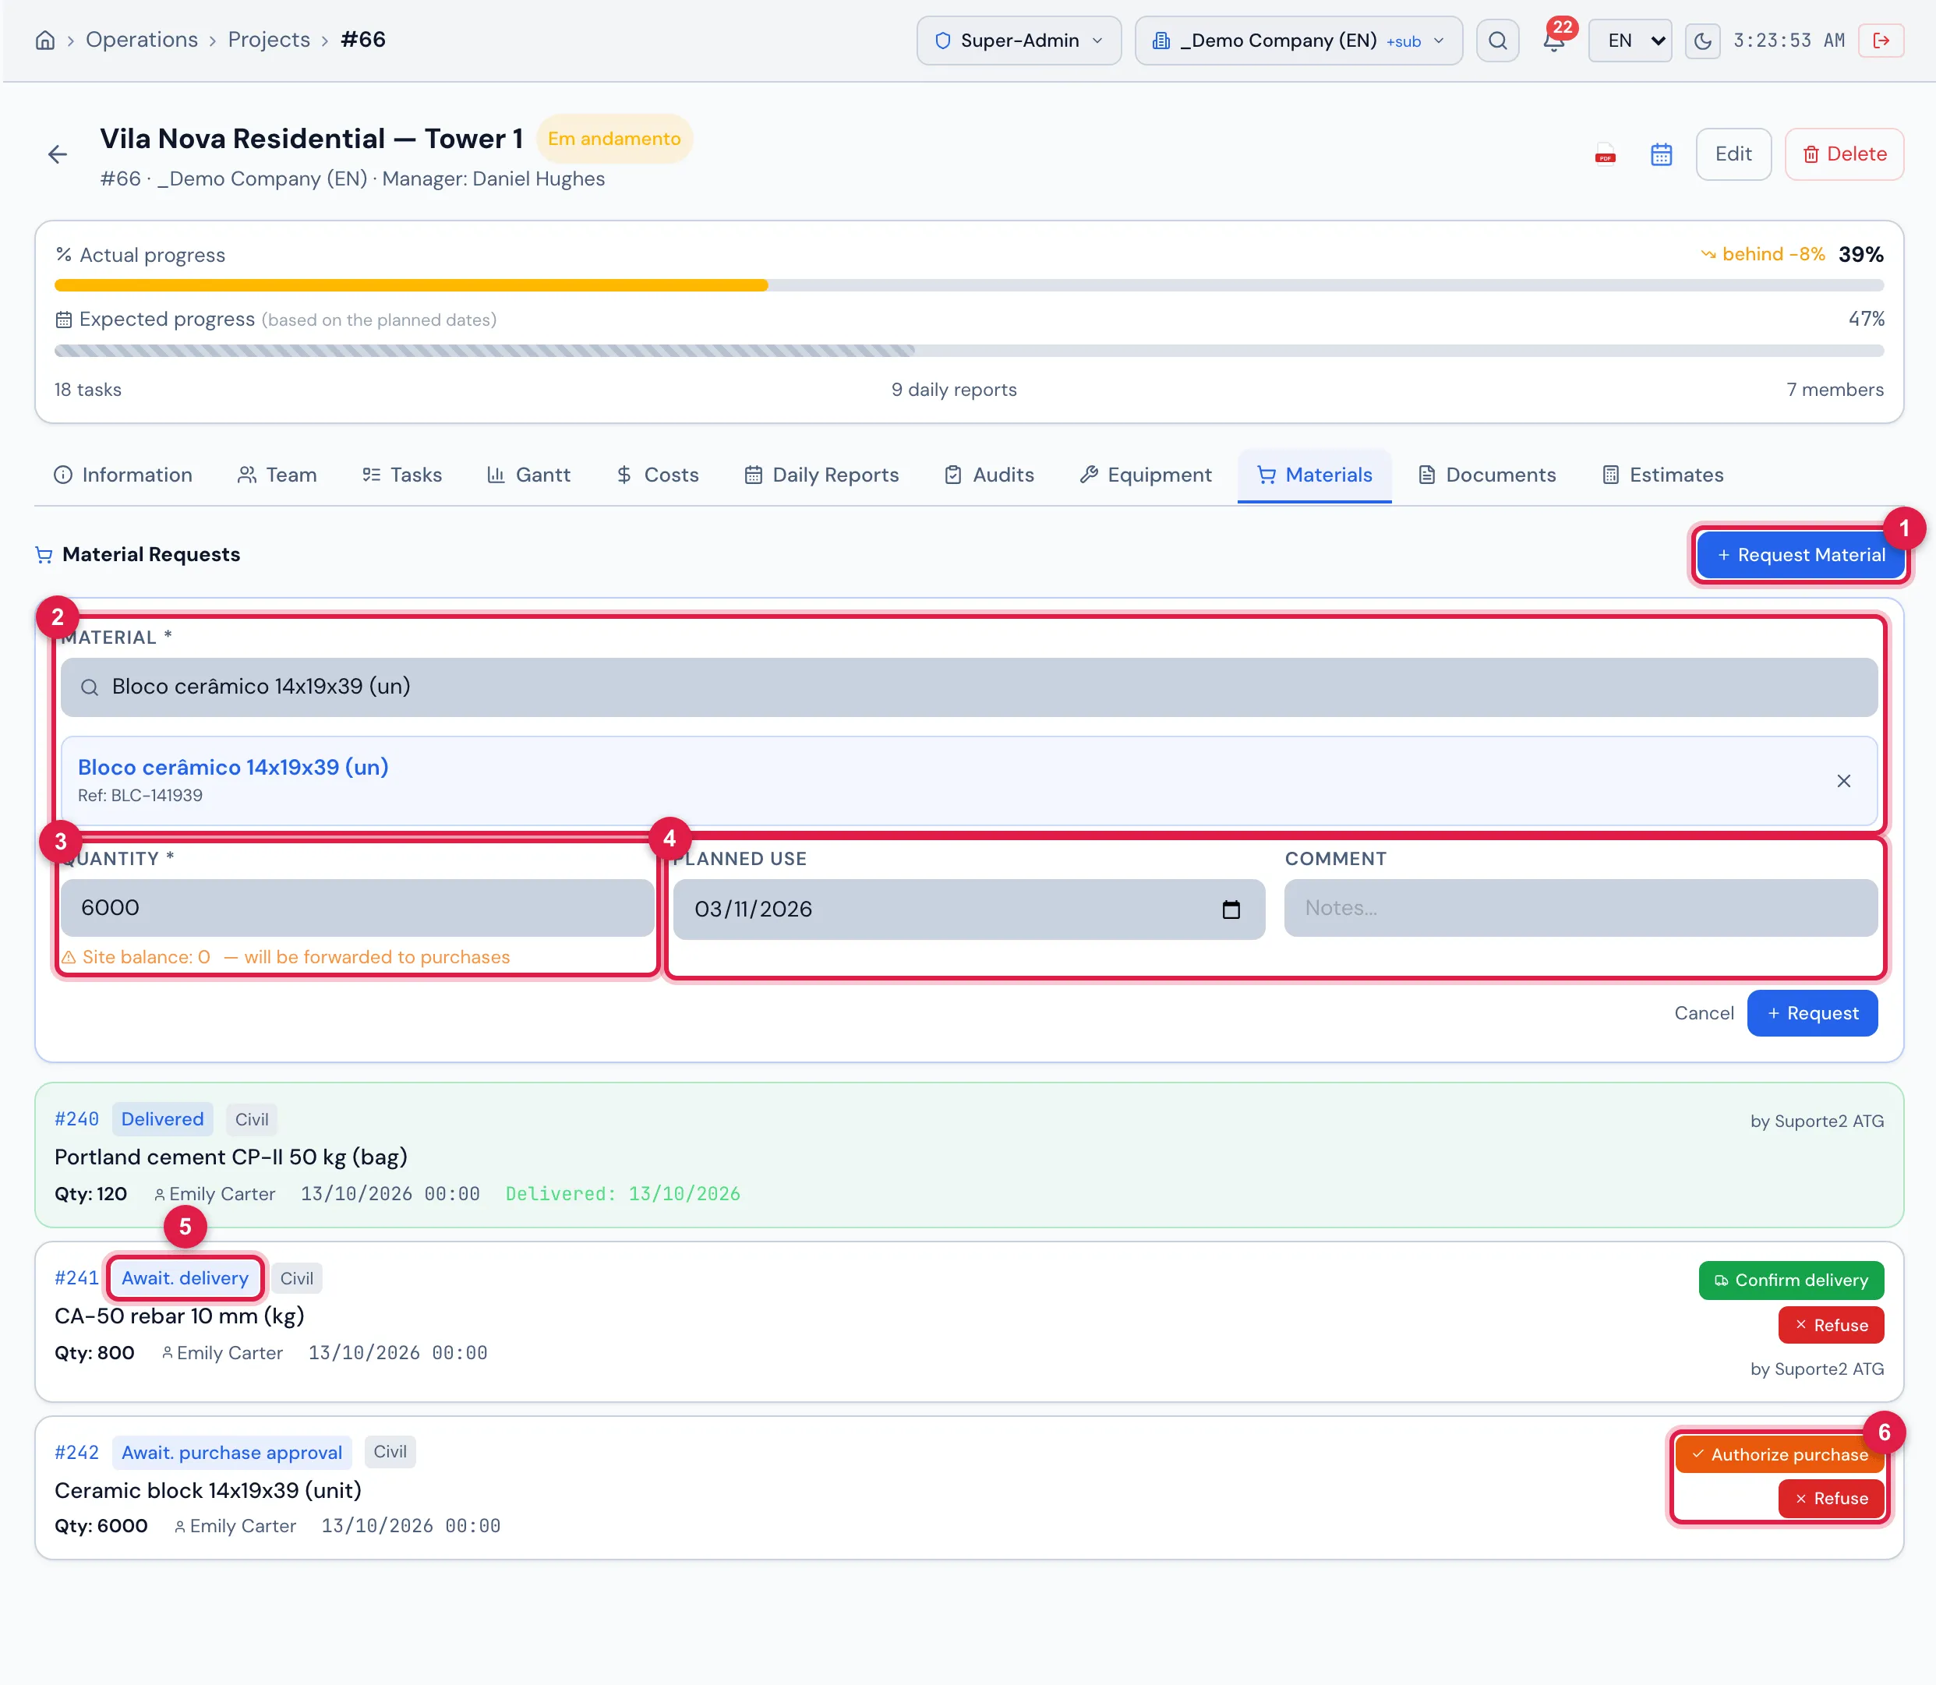The image size is (1936, 1685).
Task: Switch to the Information tab
Action: [x=123, y=475]
